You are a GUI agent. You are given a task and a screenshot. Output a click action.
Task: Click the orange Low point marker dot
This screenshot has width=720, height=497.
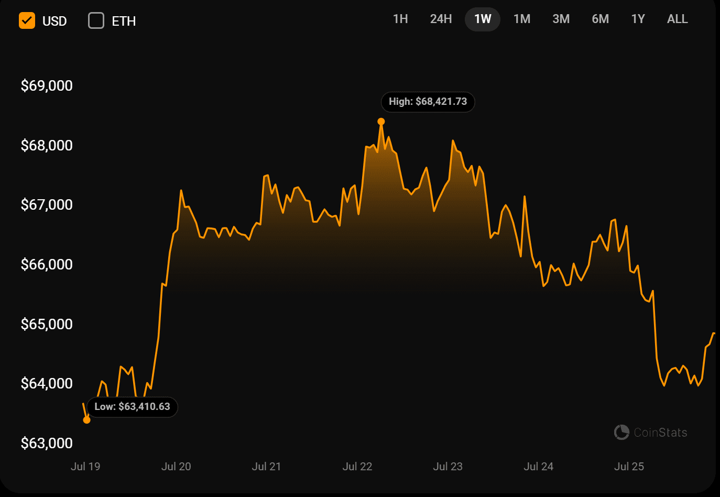coord(87,420)
